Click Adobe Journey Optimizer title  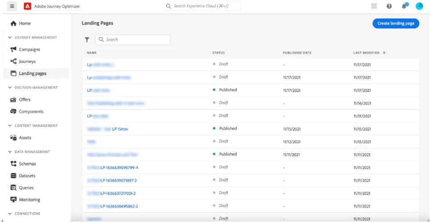click(x=57, y=6)
